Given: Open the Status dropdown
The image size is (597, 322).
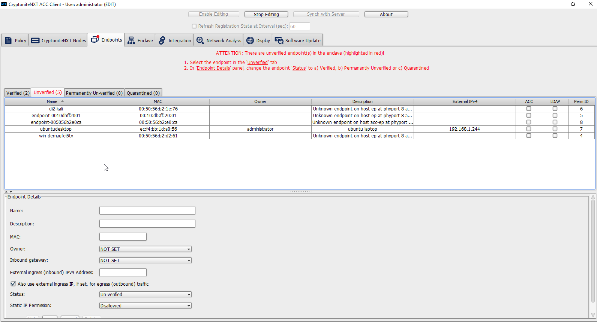Looking at the screenshot, I should click(x=145, y=294).
